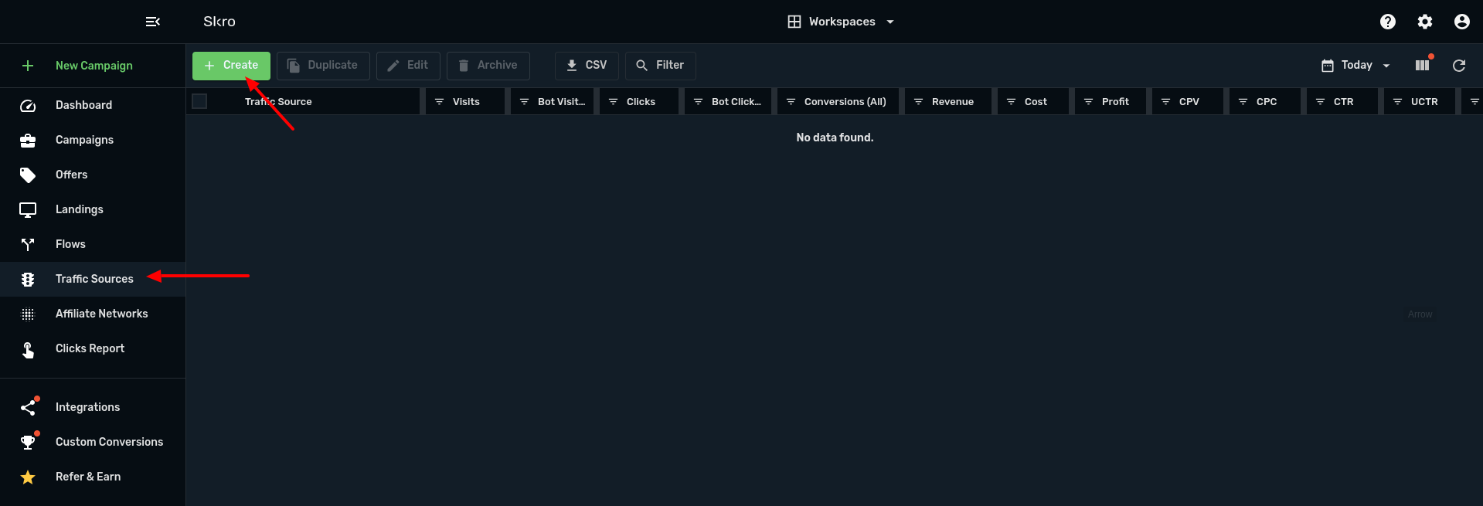
Task: Open the Revenue column filter menu
Action: coord(918,102)
